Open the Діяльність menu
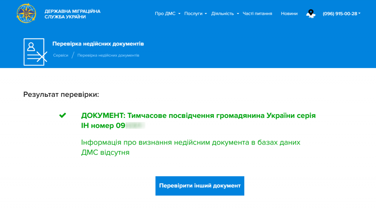The width and height of the screenshot is (376, 211). click(222, 14)
